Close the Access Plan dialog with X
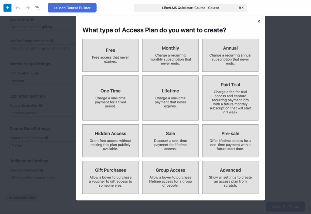Image resolution: width=311 pixels, height=214 pixels. (x=259, y=21)
